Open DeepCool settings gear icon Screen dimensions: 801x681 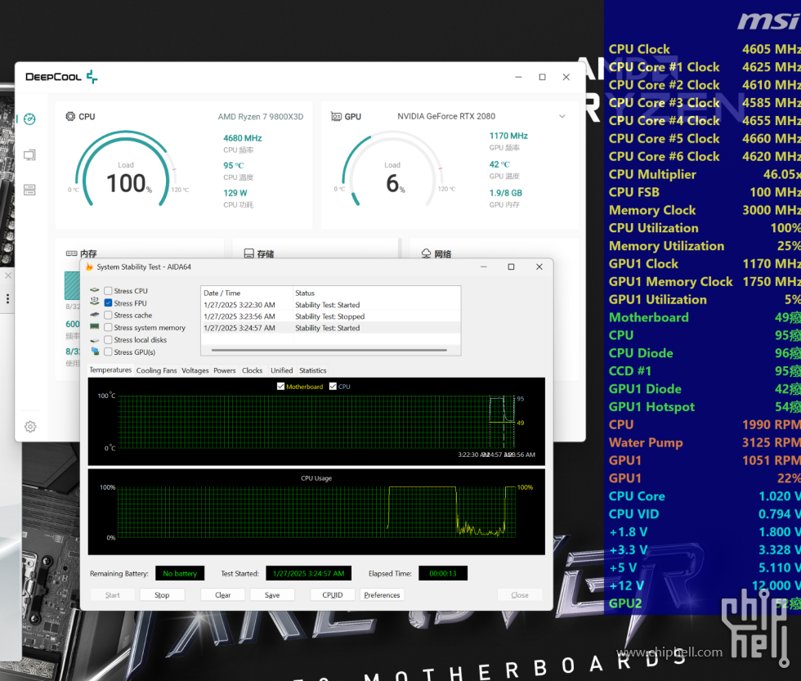coord(30,427)
